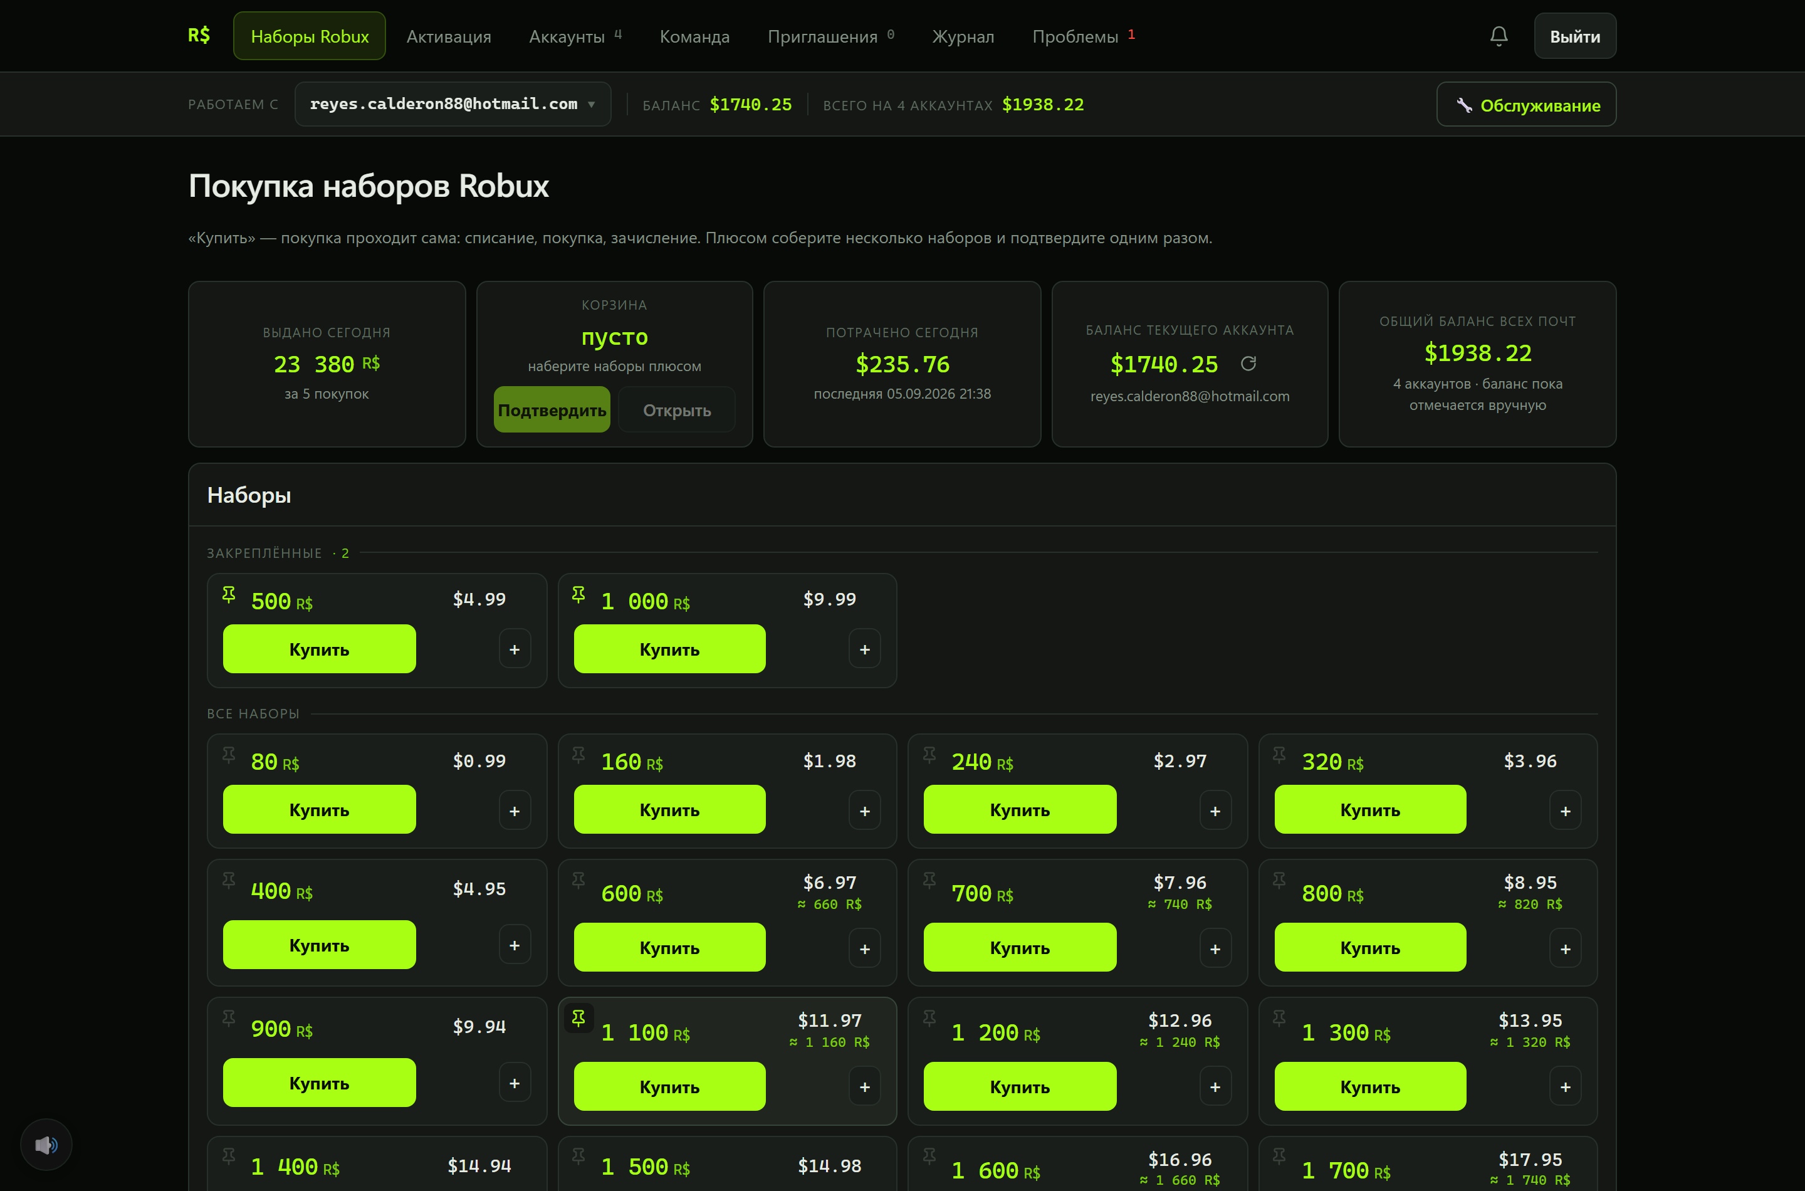
Task: Pin the 1 400 R$ pack
Action: point(229,1157)
